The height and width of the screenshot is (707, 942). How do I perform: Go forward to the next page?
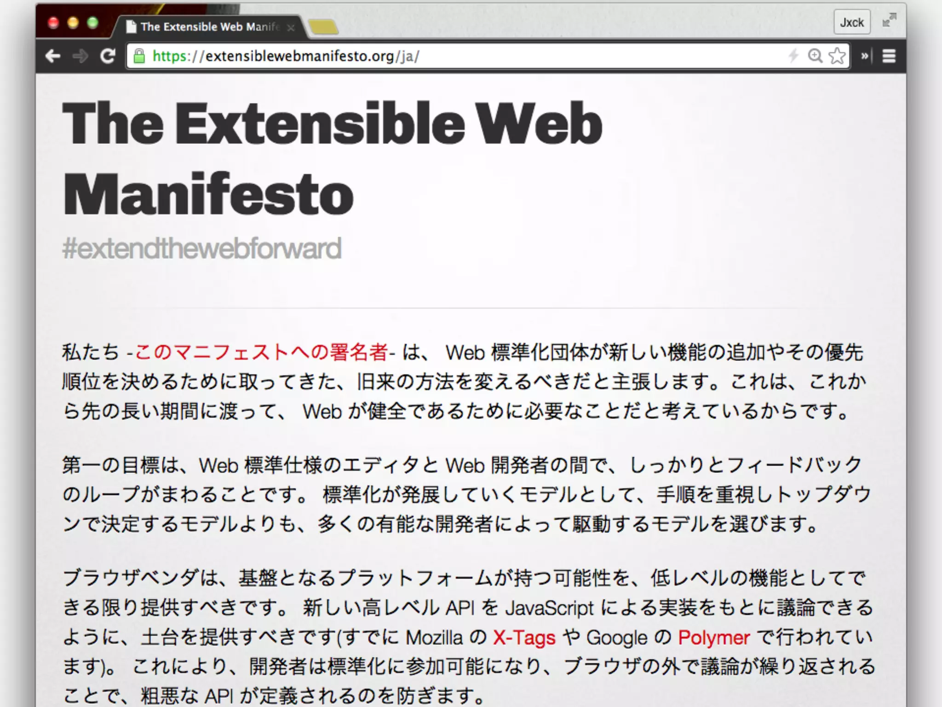80,56
